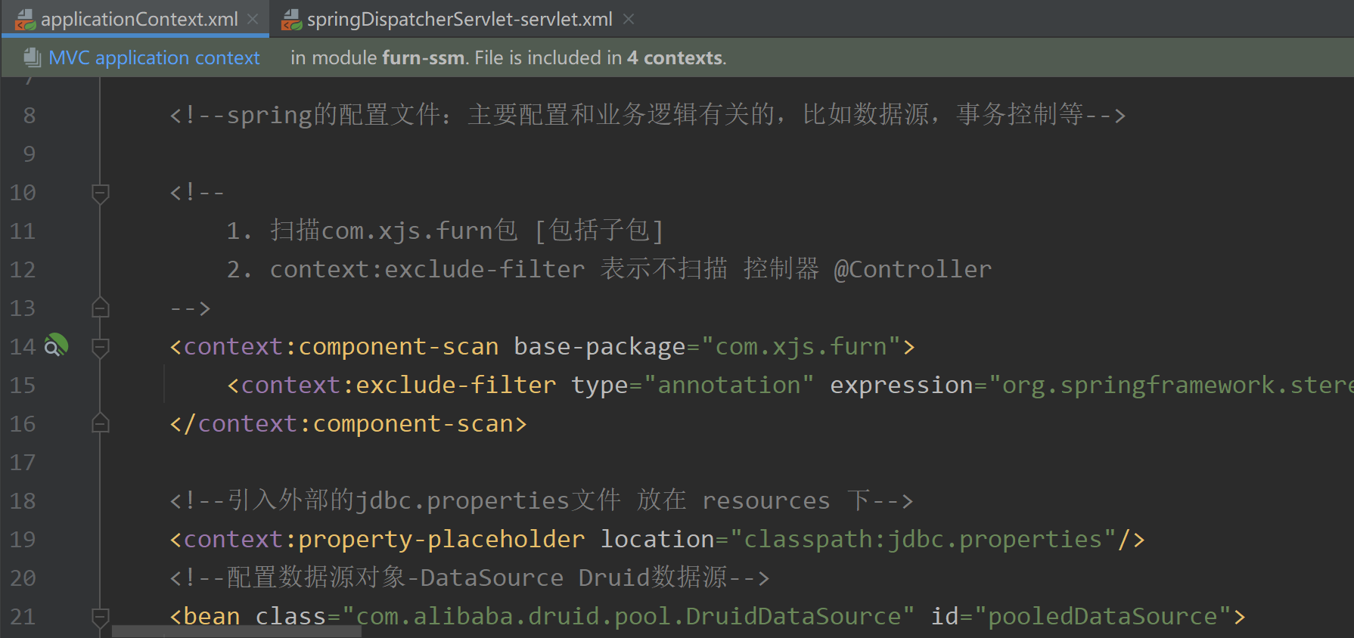Select the applicationContext.xml tab
The image size is (1354, 638).
click(x=139, y=20)
